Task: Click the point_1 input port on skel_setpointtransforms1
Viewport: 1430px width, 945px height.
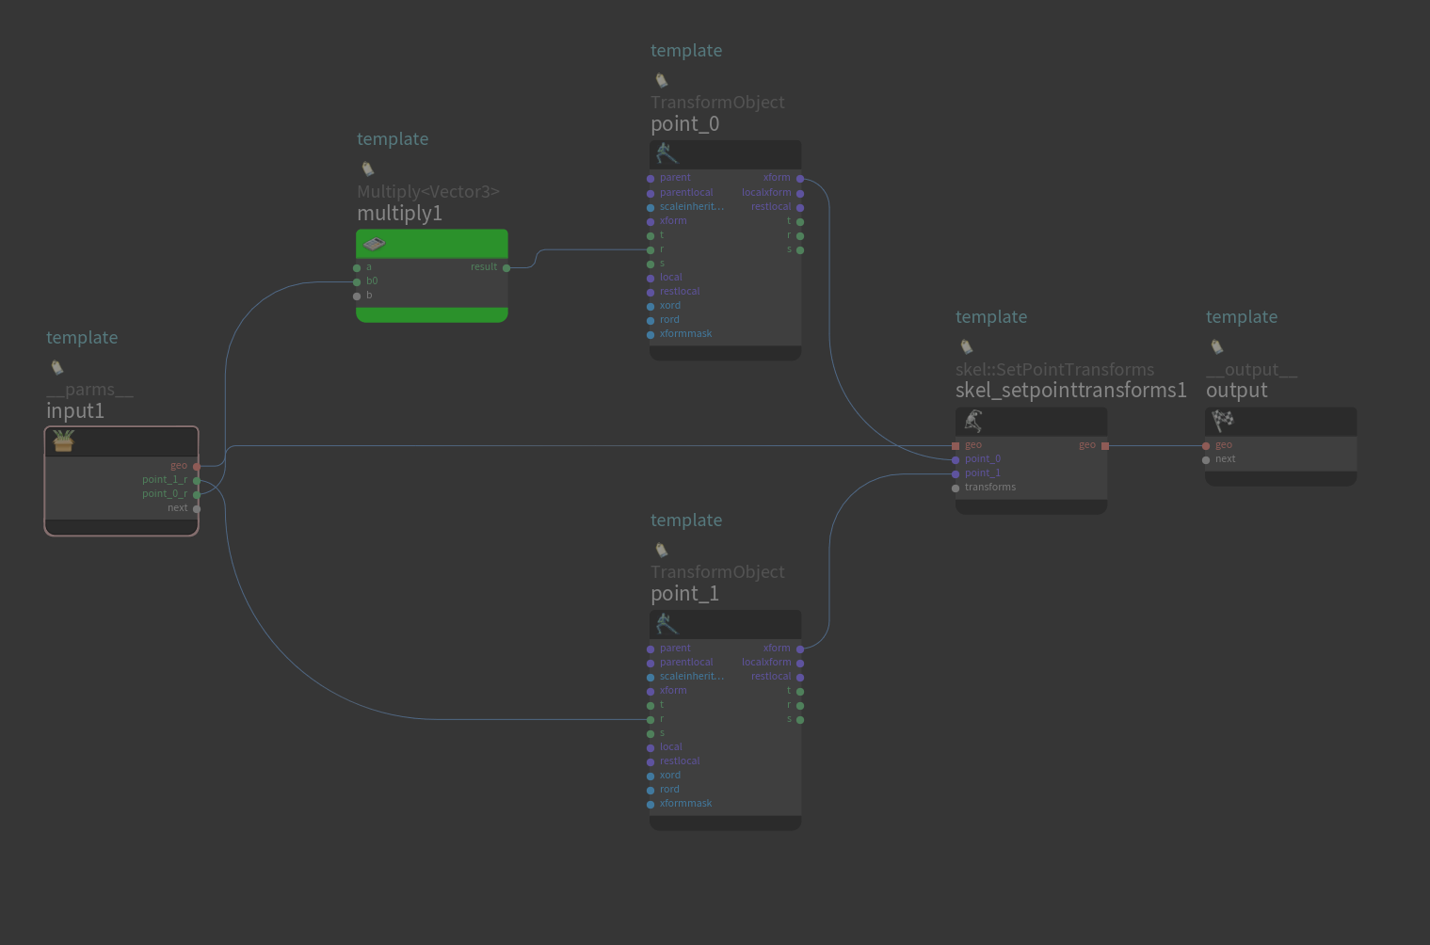Action: pos(956,473)
